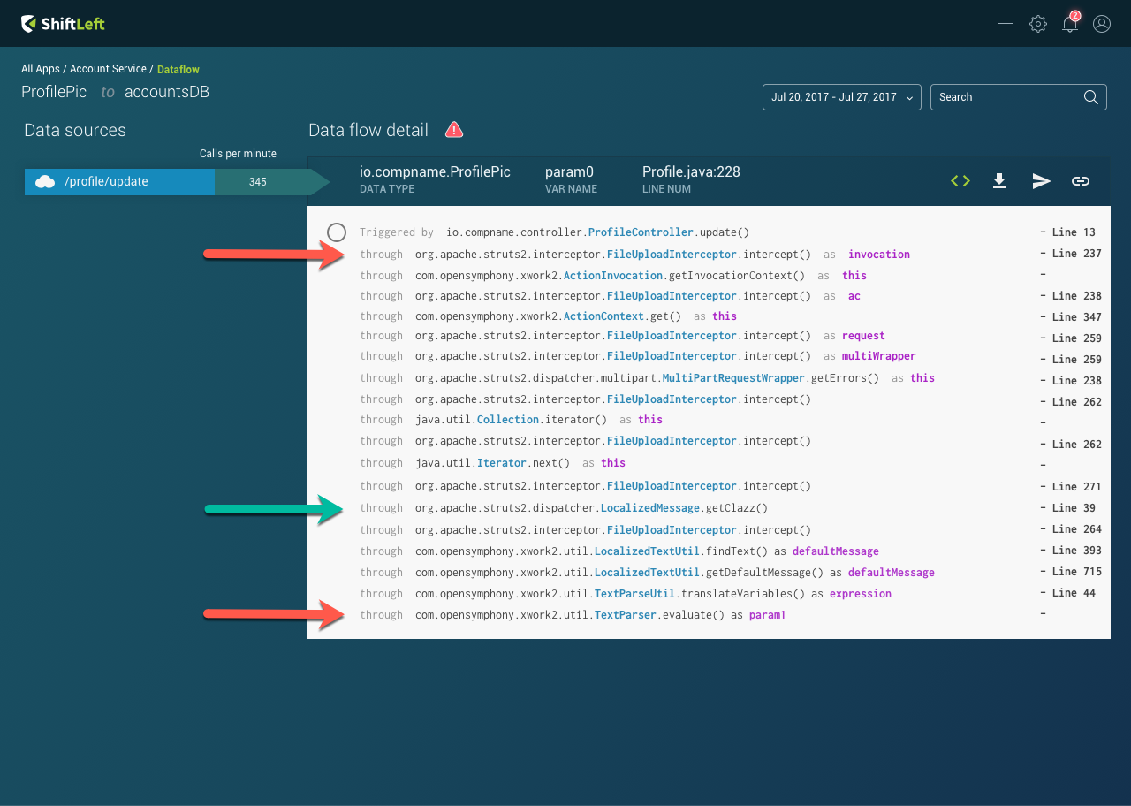This screenshot has height=806, width=1131.
Task: Create a new item using the plus icon
Action: coord(1006,24)
